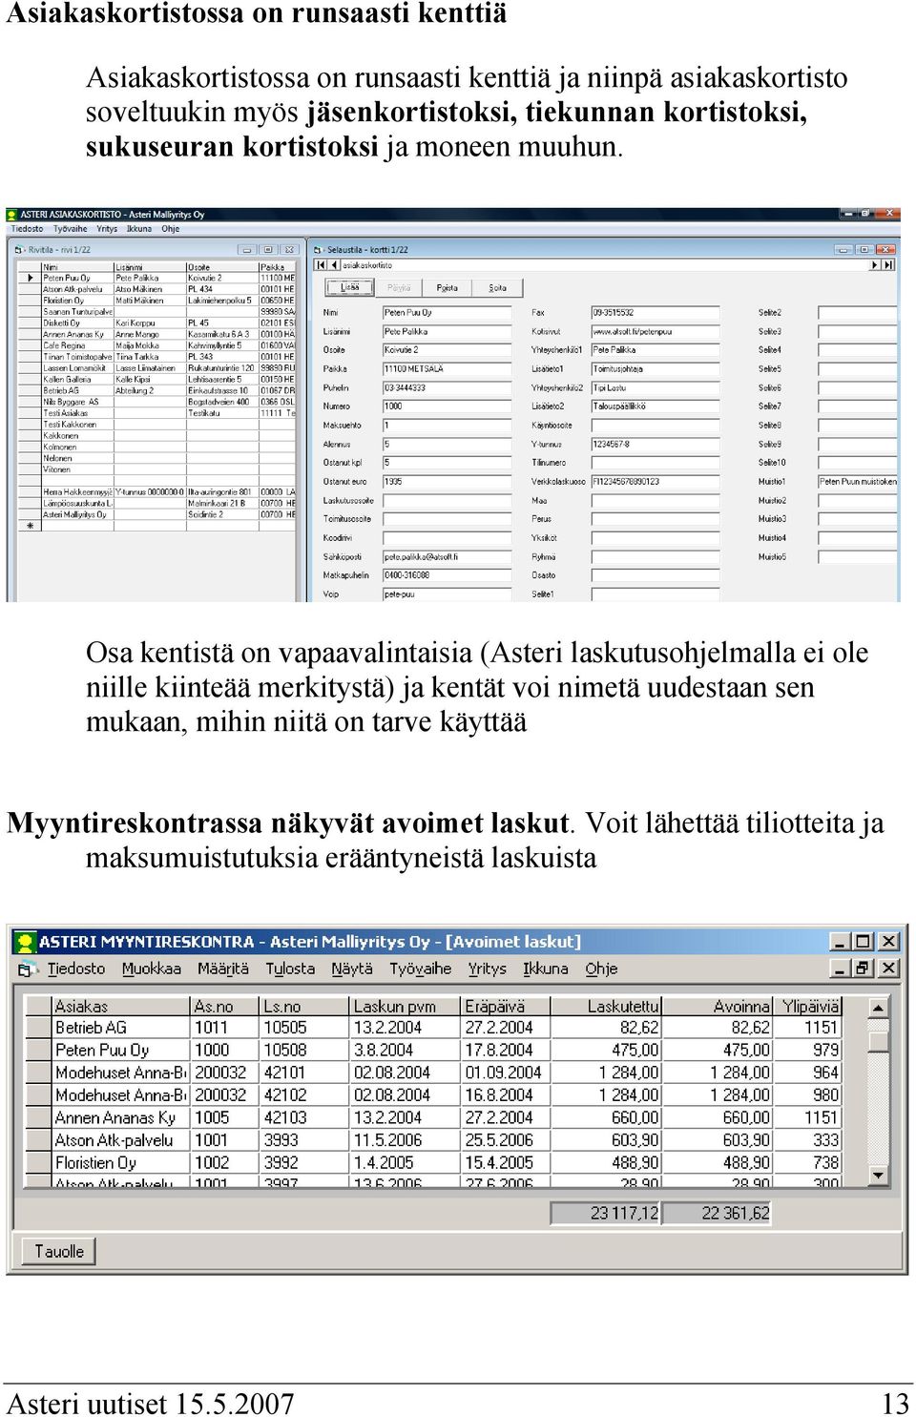Screen dimensions: 916x1417
Task: Click the Osoite field with Koivutie 2
Action: (447, 350)
